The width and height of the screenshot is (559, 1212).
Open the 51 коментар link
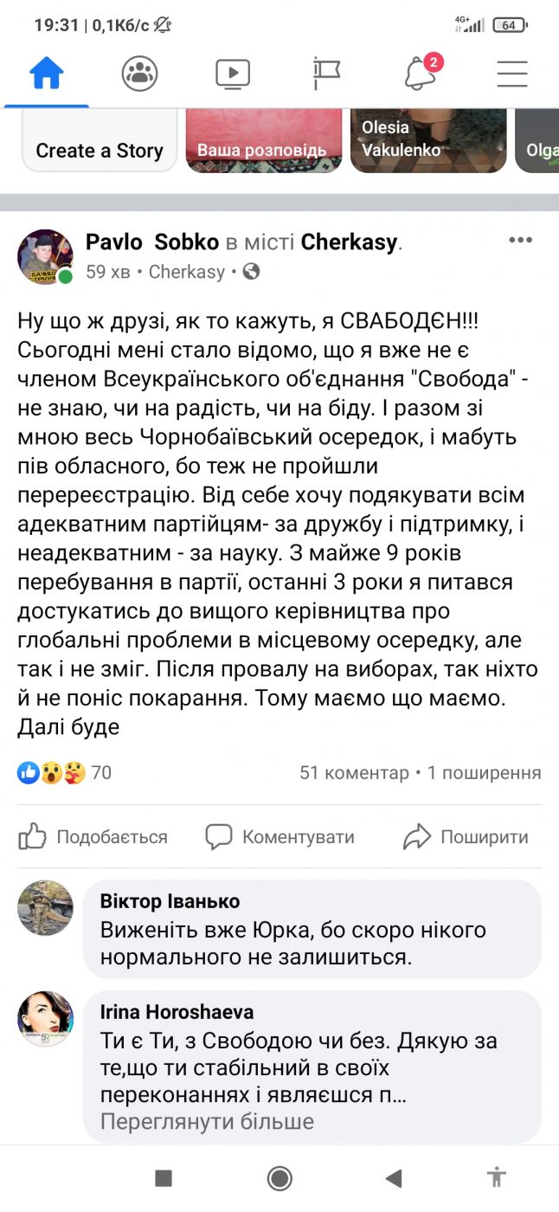[x=354, y=772]
